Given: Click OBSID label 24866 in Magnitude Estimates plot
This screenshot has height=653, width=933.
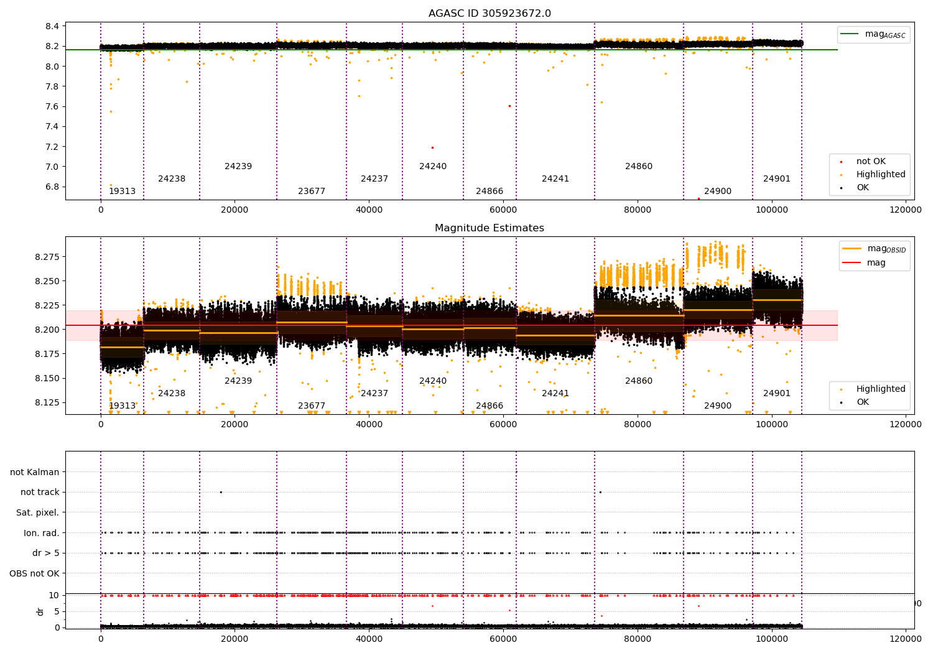Looking at the screenshot, I should 490,406.
